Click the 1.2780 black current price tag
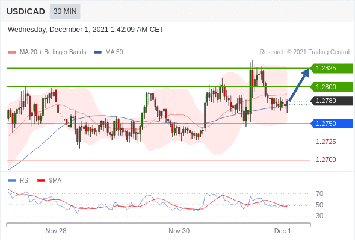The height and width of the screenshot is (241, 355). point(332,101)
